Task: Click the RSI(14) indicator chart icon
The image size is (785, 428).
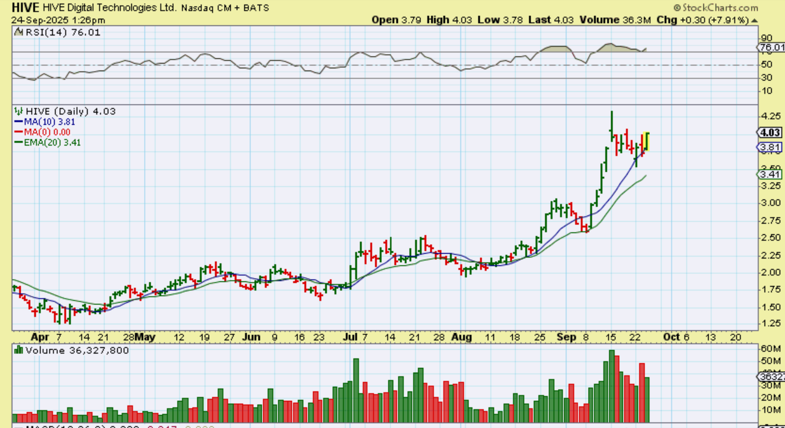Action: tap(18, 32)
